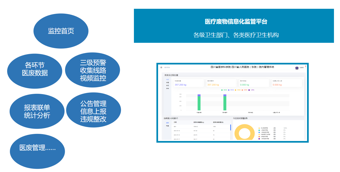Toggle the 出库超时预警 entry in the alert legend

(x=259, y=137)
